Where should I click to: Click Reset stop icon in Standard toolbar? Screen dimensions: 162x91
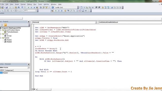click(x=34, y=7)
